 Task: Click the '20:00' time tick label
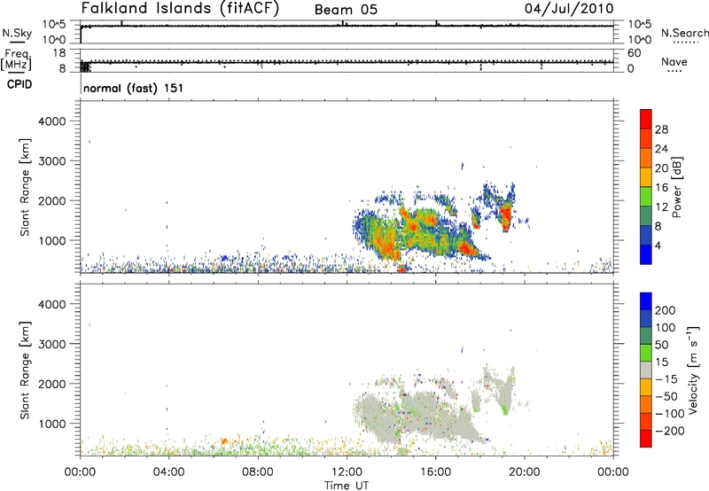tap(524, 472)
